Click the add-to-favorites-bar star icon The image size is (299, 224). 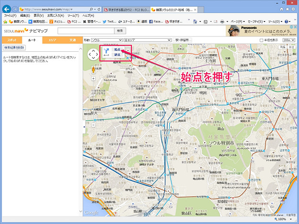pos(5,22)
